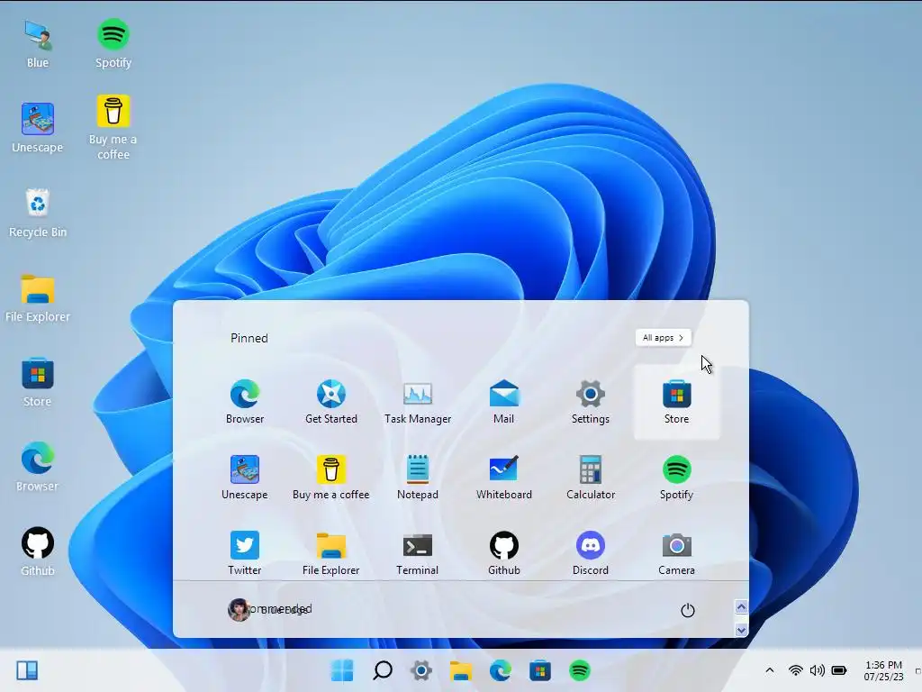Viewport: 922px width, 692px height.
Task: Select the Recycle Bin on desktop
Action: click(38, 213)
